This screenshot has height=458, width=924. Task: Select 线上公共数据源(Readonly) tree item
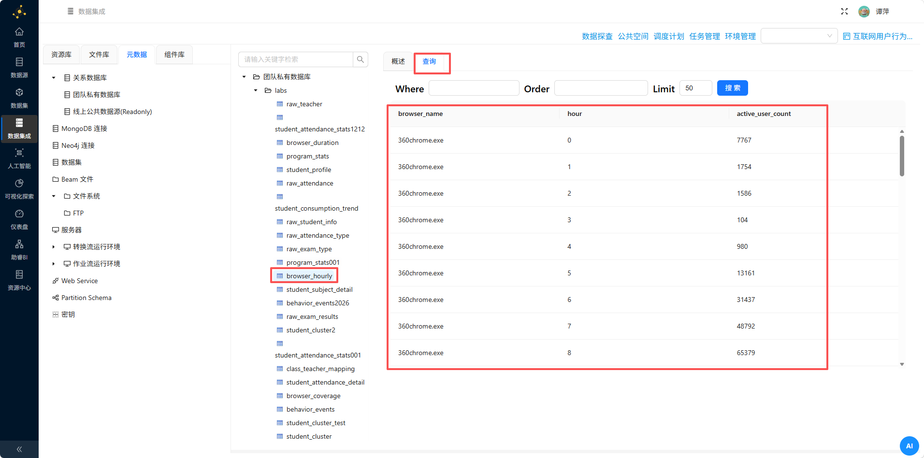point(112,112)
